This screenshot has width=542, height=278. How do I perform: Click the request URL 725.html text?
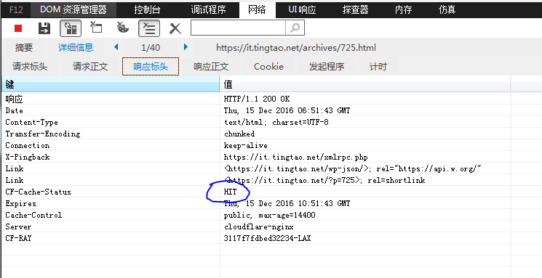[296, 48]
